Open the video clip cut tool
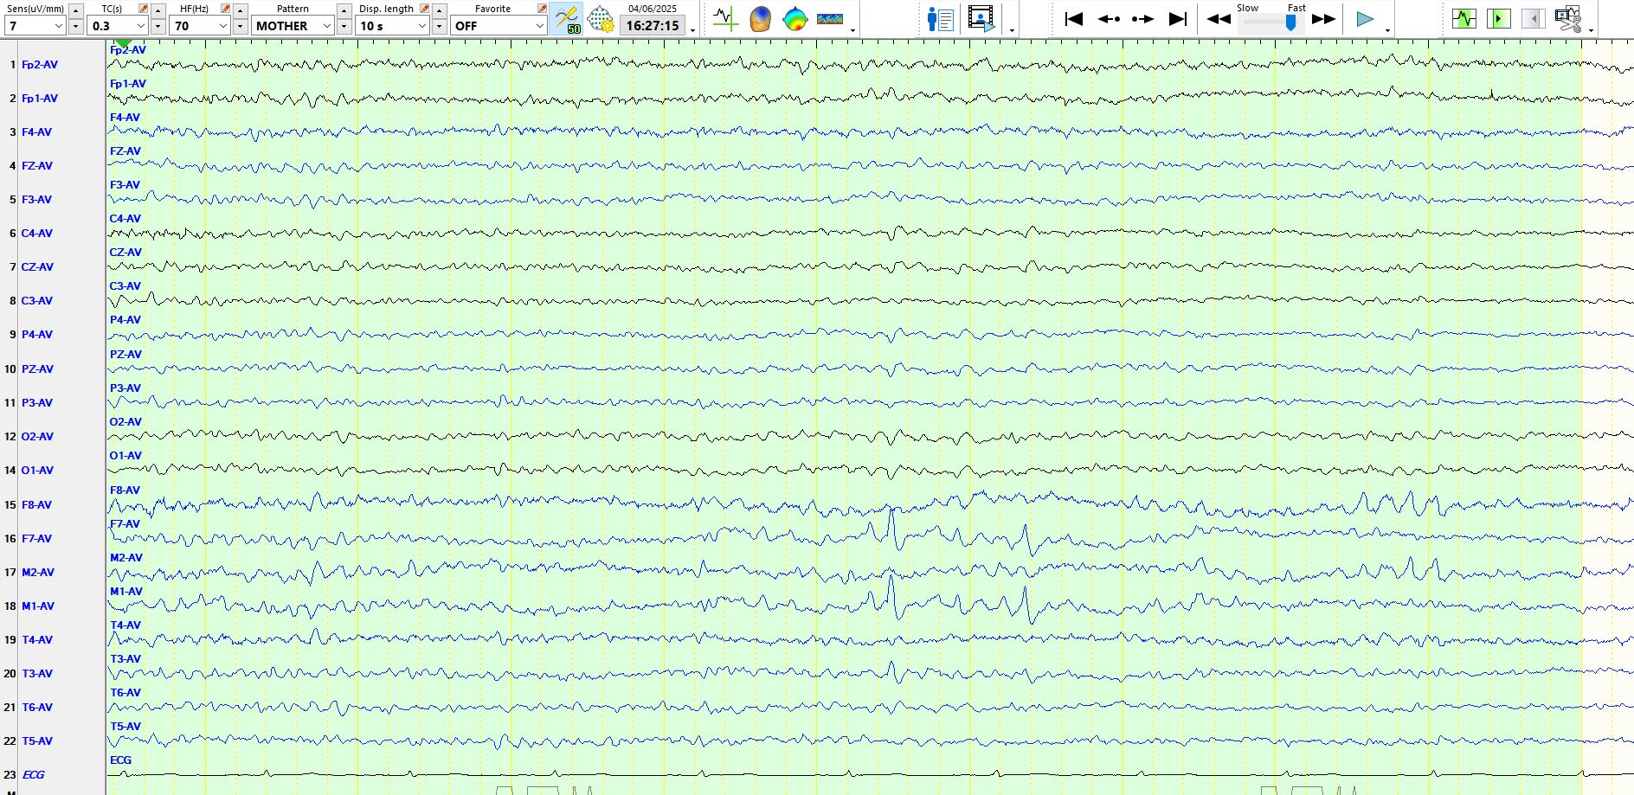1634x795 pixels. point(1568,18)
